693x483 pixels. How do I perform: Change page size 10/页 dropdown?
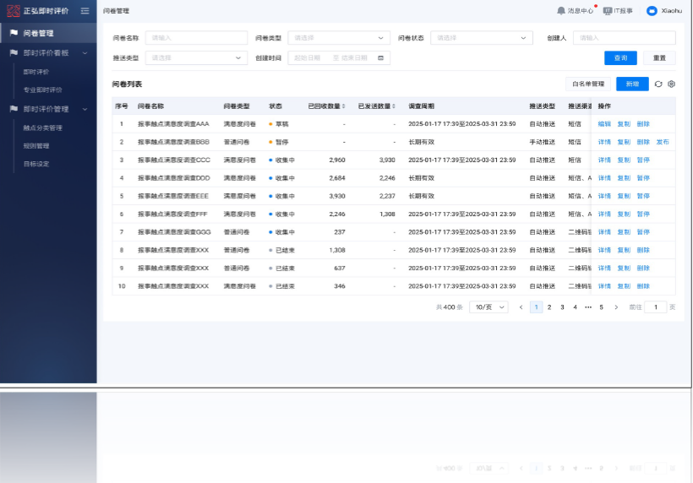488,307
